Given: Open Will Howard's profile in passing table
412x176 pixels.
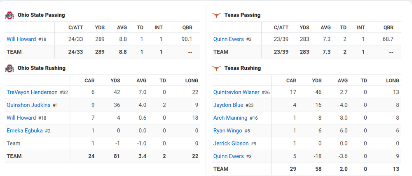Looking at the screenshot, I should point(21,39).
